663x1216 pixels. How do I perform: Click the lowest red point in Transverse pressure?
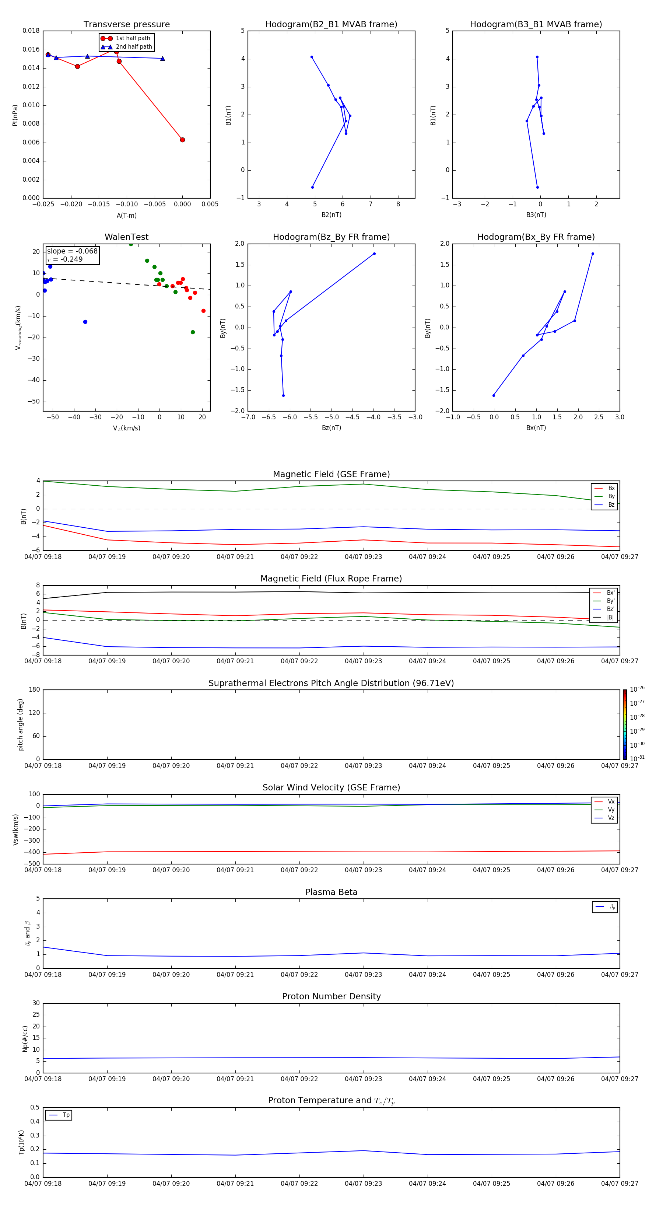182,140
